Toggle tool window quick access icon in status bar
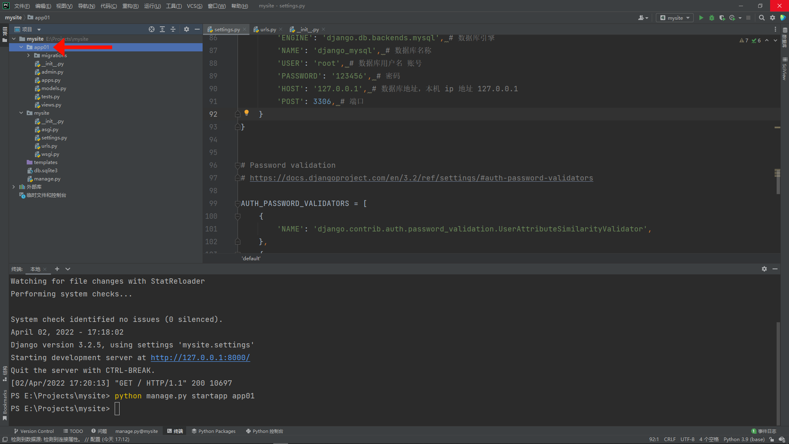The height and width of the screenshot is (444, 789). coord(5,439)
